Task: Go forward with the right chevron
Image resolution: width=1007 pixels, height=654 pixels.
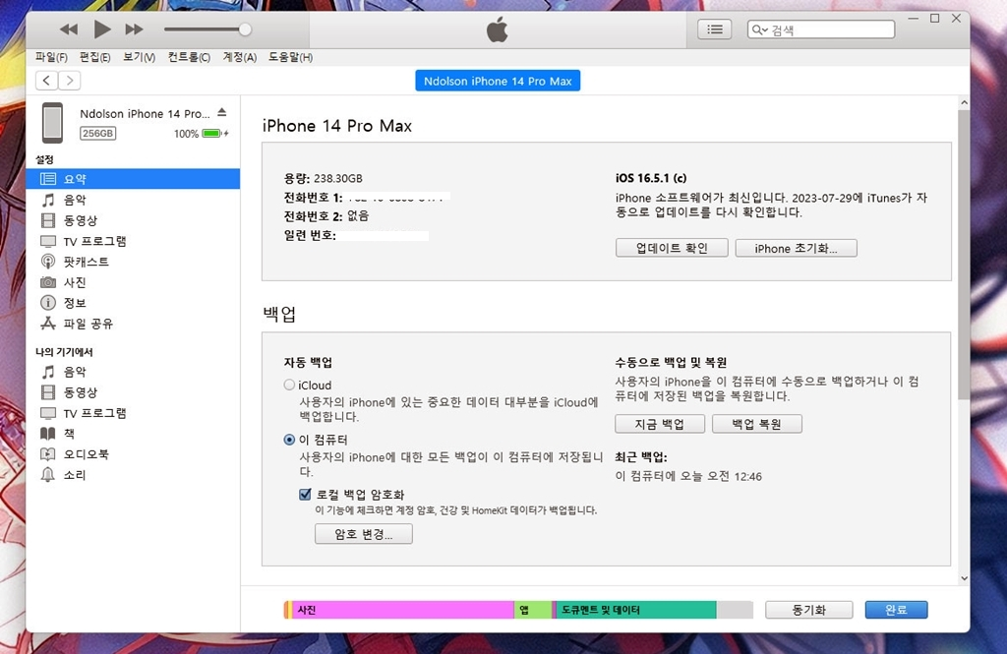Action: (x=70, y=81)
